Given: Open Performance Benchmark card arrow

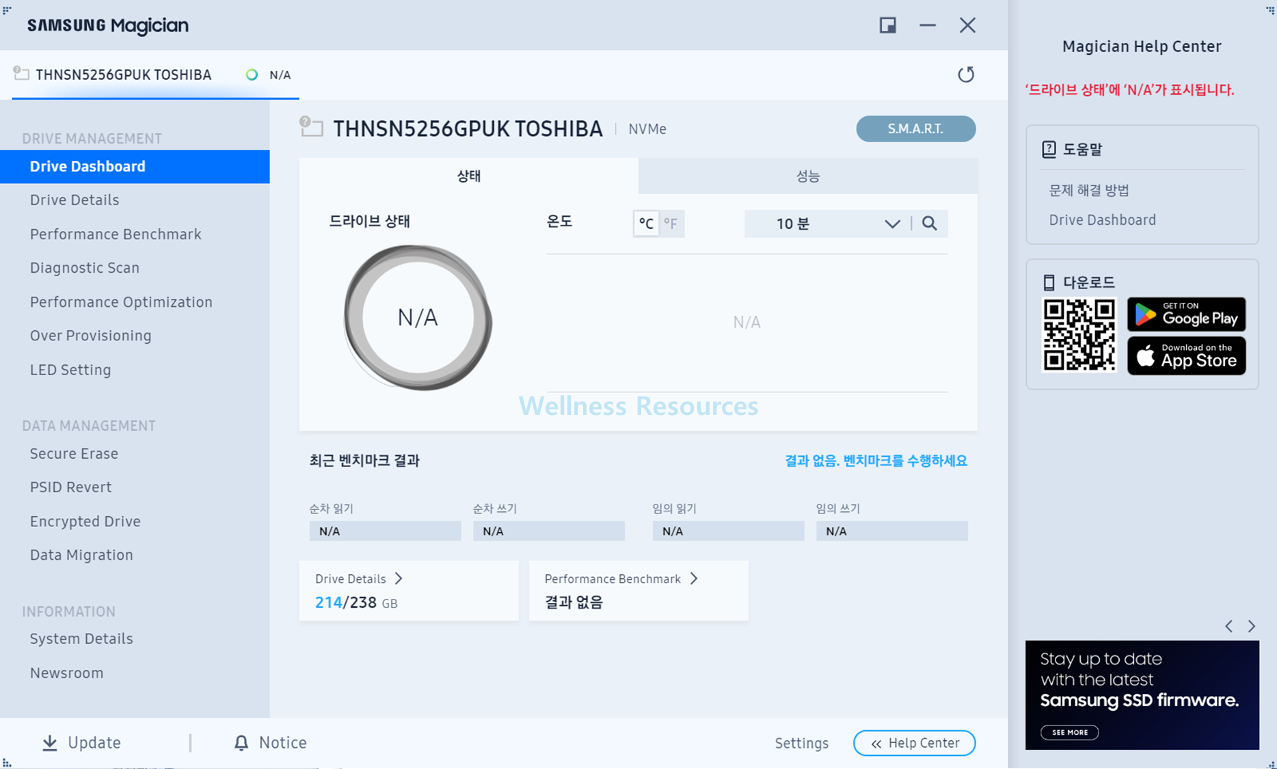Looking at the screenshot, I should (x=694, y=579).
